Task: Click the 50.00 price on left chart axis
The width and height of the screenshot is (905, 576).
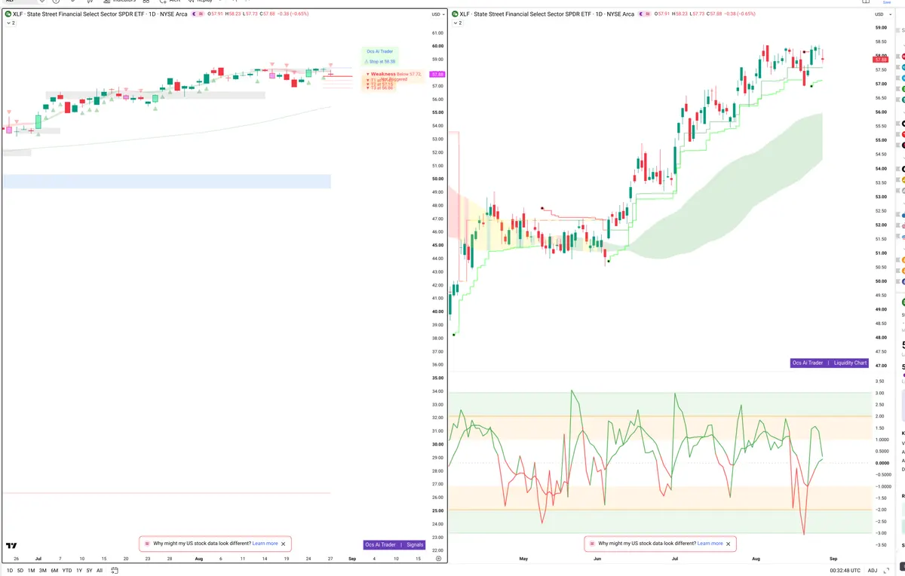Action: (x=437, y=179)
